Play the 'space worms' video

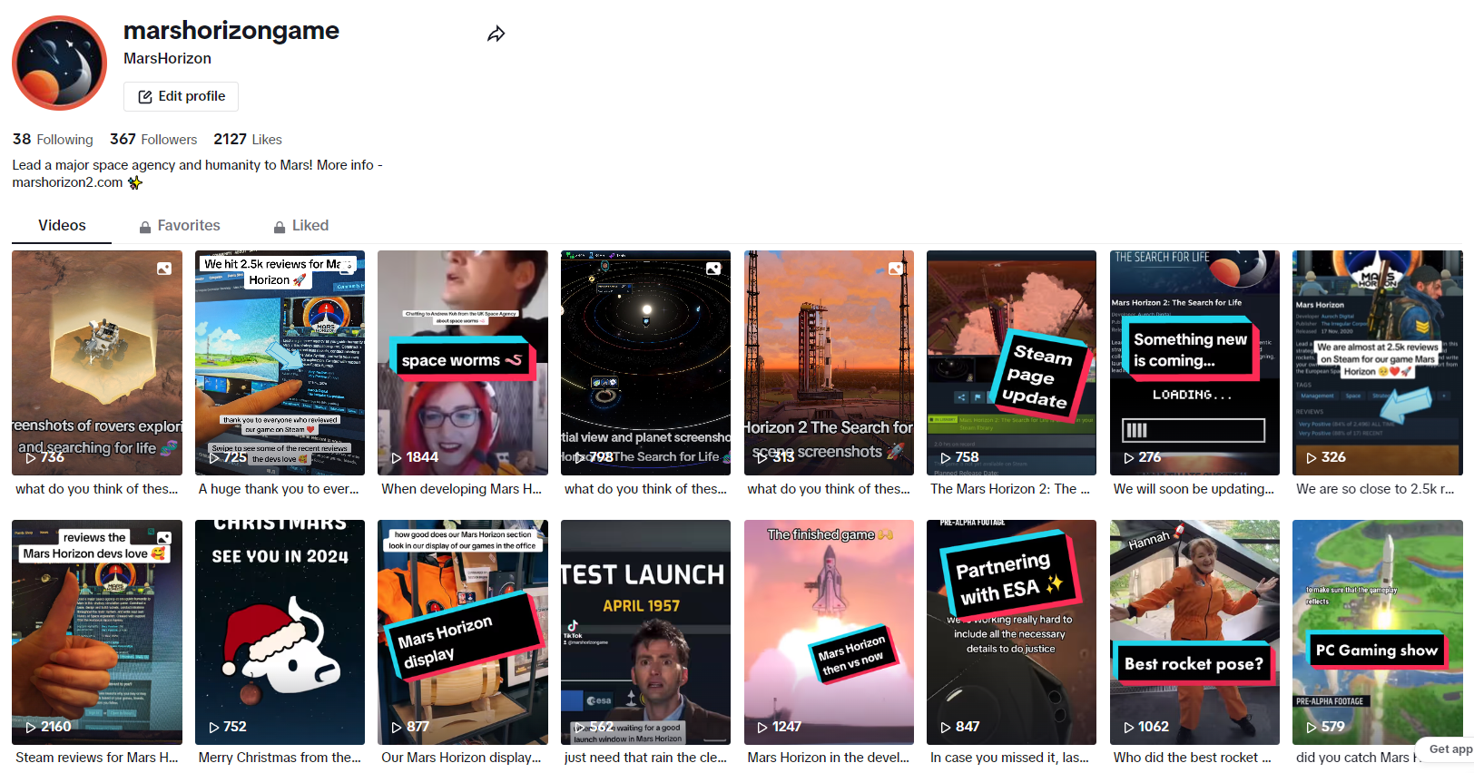coord(463,363)
